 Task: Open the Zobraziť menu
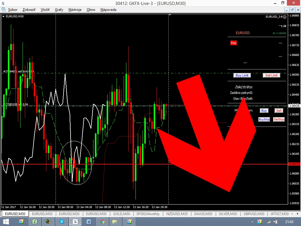[29, 10]
